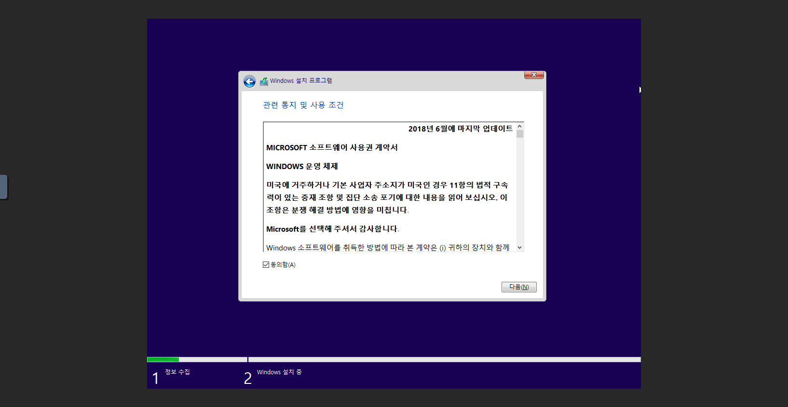This screenshot has width=788, height=407.
Task: Click the 정보 수집 step label
Action: point(177,372)
